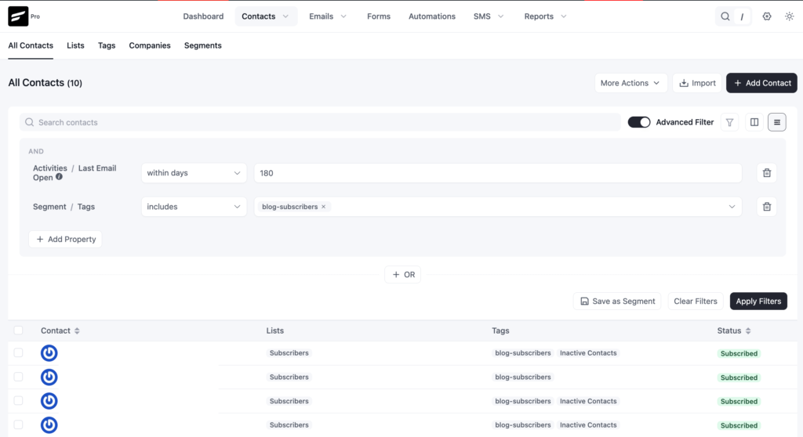Screen dimensions: 803x437
Task: Click Apply Filters button
Action: (x=758, y=302)
